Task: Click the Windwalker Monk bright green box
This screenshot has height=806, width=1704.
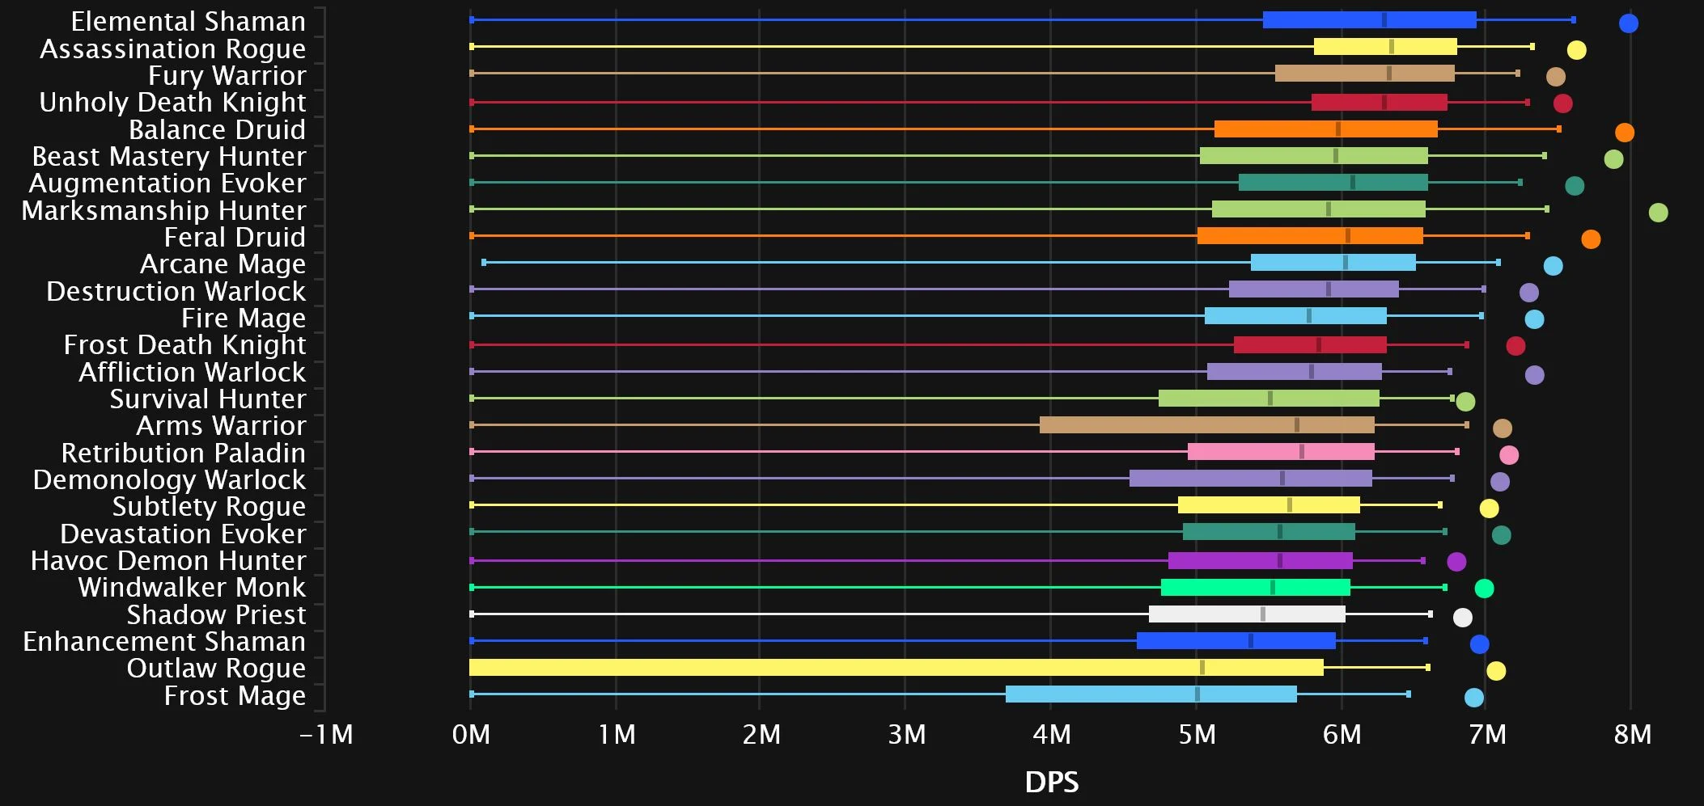Action: coord(1255,588)
